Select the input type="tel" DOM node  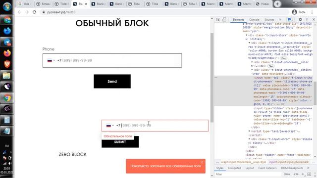[x=283, y=91]
